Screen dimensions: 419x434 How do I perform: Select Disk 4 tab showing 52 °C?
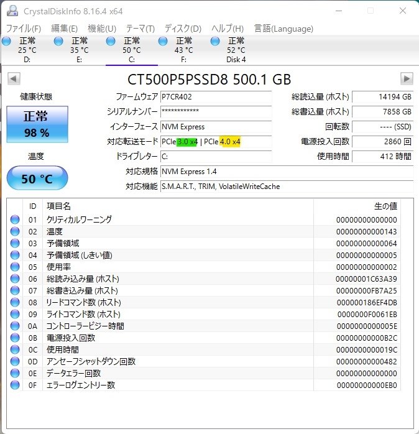pyautogui.click(x=236, y=50)
